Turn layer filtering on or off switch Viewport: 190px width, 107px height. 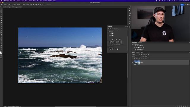tap(148, 54)
